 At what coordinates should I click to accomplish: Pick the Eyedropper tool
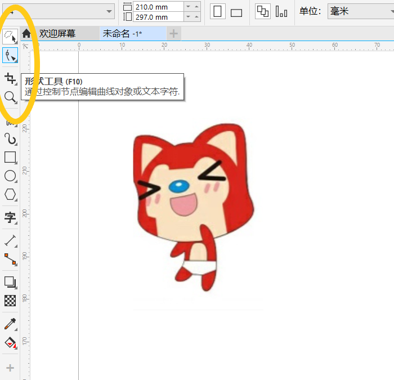click(10, 324)
